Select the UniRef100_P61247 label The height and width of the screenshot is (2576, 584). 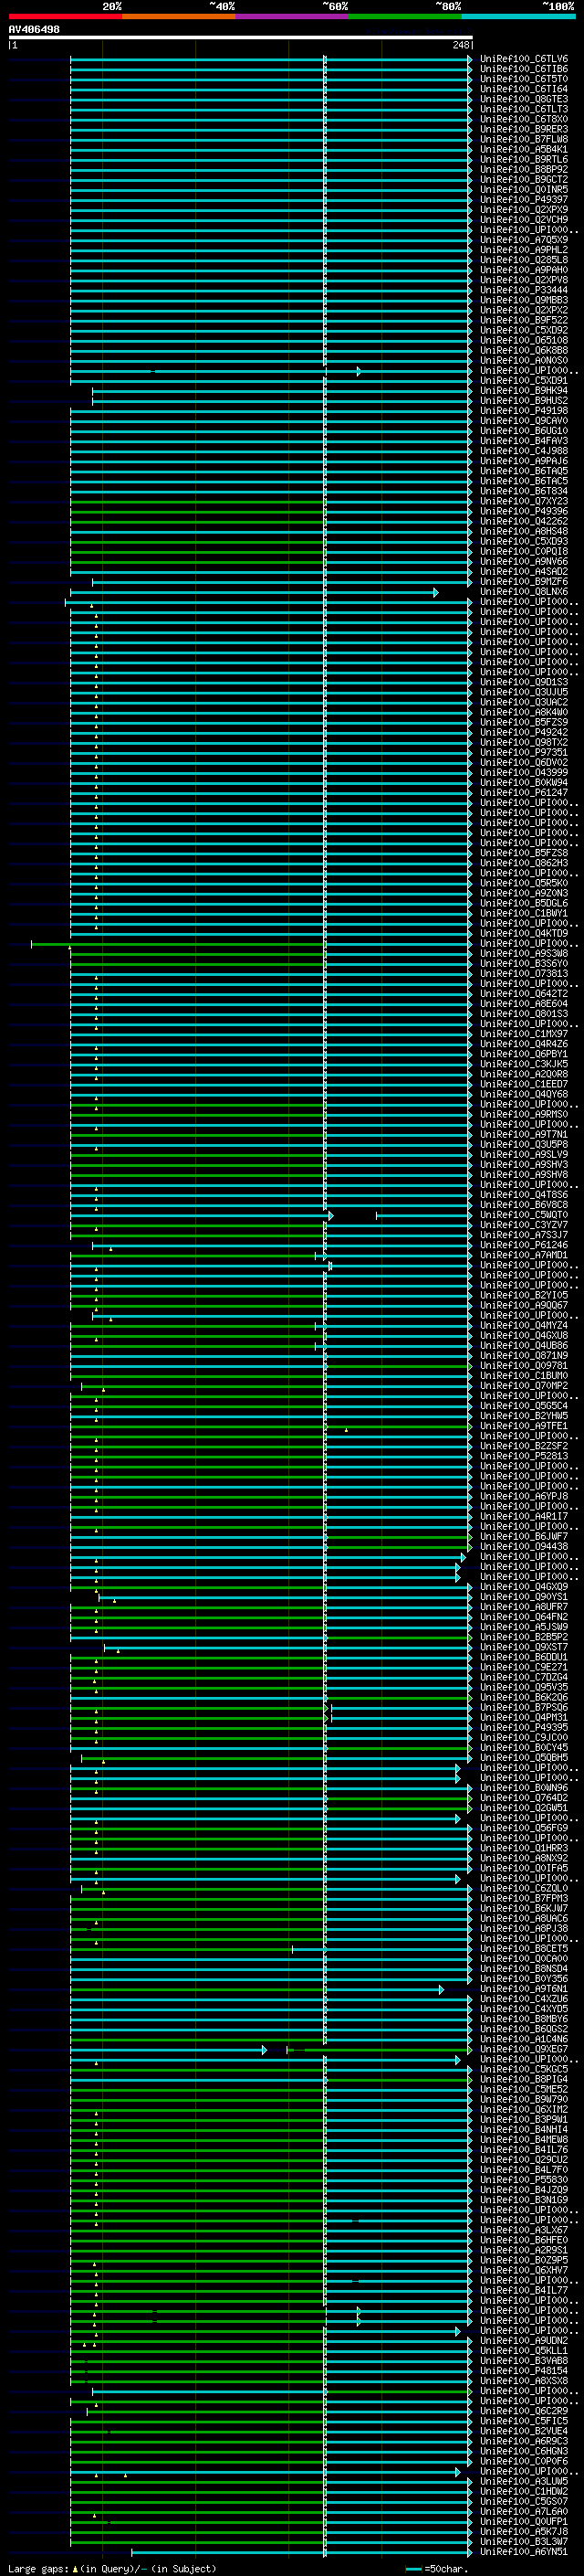point(524,793)
